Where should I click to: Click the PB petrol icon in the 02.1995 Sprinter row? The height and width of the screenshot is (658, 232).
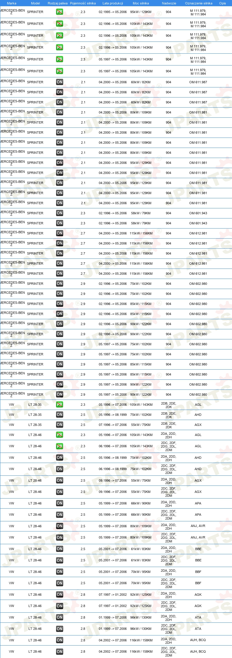point(59,12)
